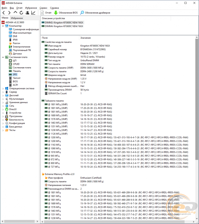The height and width of the screenshot is (224, 199).
Task: Go forward with the right arrow toolbar icon
Action: pos(9,13)
